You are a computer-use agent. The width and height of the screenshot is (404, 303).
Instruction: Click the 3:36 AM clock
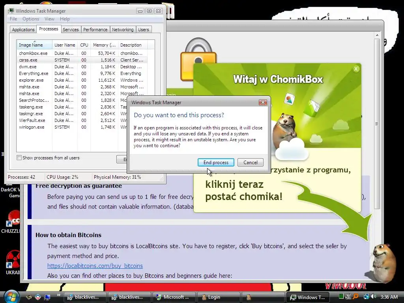(x=389, y=297)
